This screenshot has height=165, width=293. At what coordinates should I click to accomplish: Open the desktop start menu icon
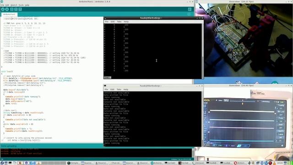tap(2, 163)
